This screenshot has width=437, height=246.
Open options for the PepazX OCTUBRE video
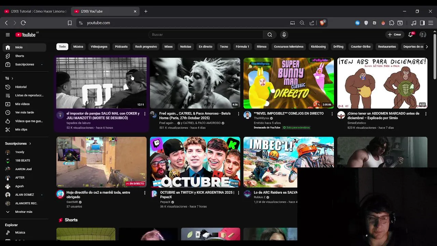point(238,193)
